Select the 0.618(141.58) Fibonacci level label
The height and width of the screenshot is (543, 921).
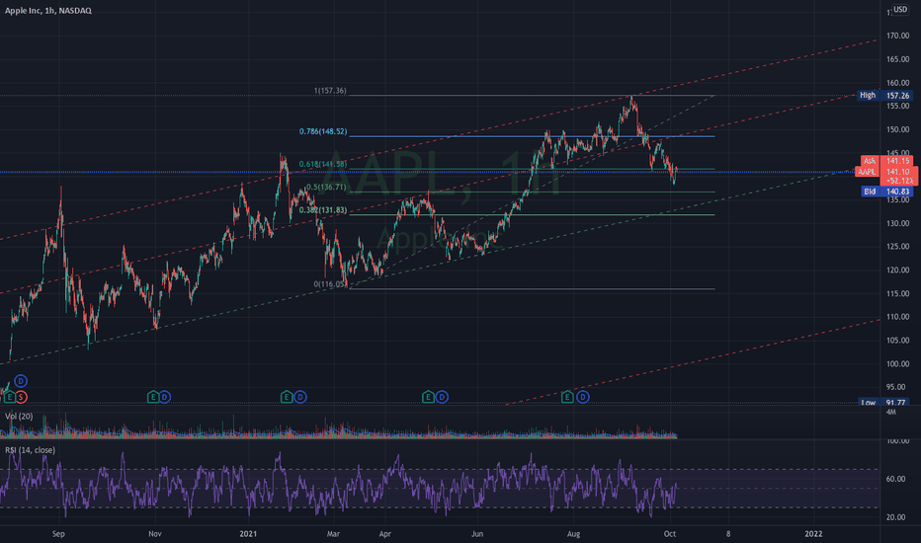(323, 164)
